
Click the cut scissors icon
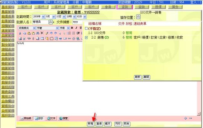click(x=20, y=33)
